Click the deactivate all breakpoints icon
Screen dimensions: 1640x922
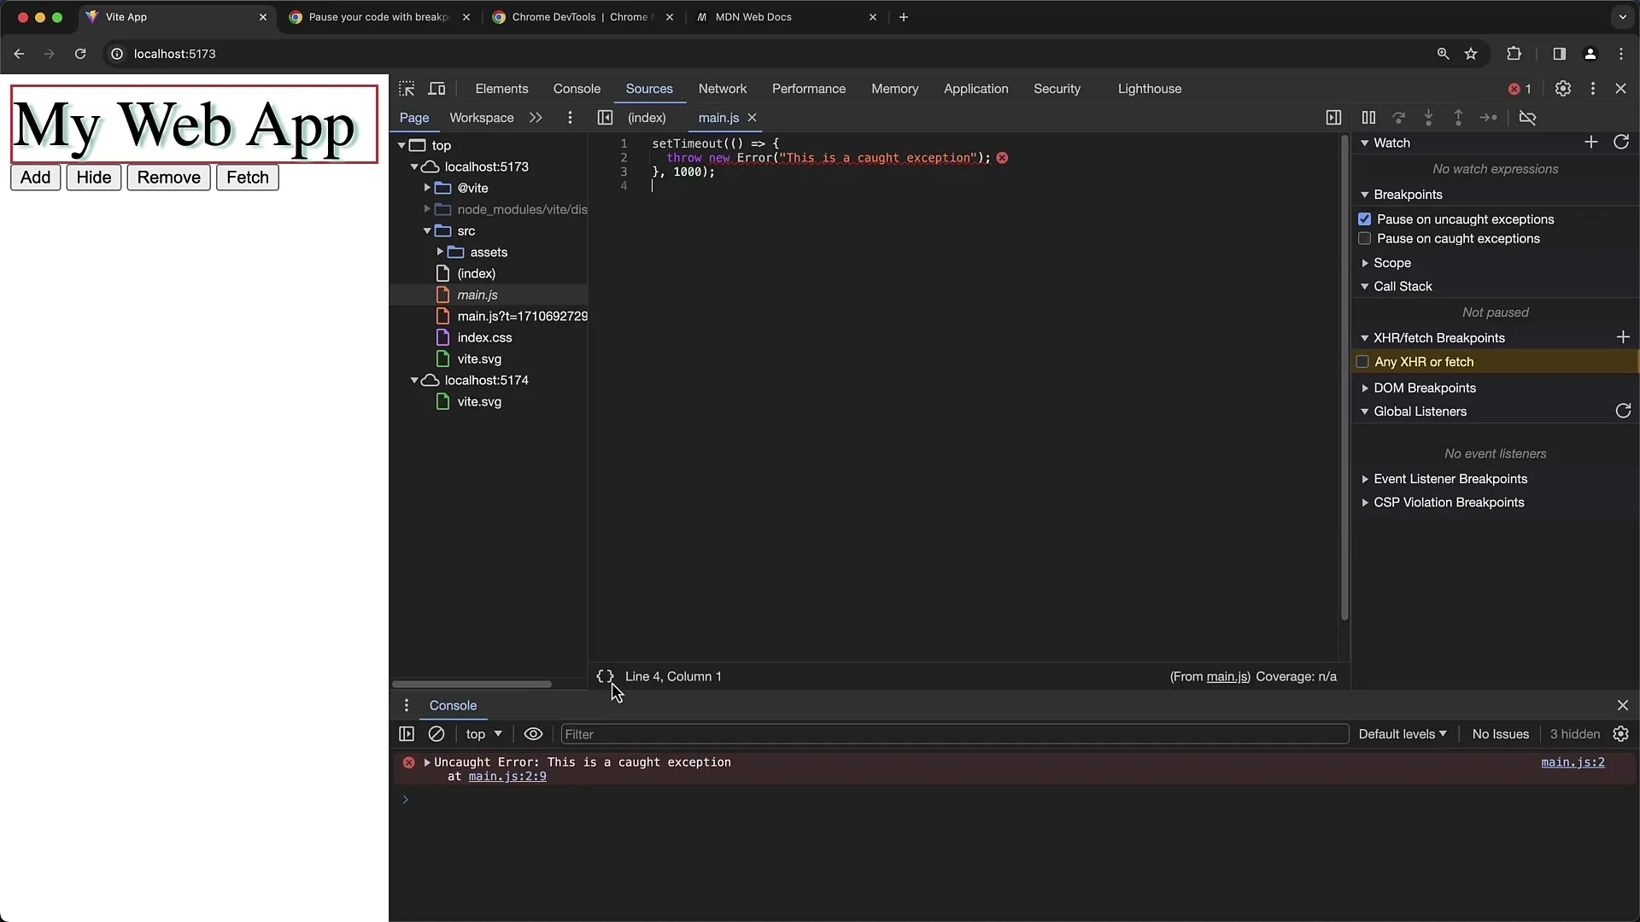(1528, 117)
